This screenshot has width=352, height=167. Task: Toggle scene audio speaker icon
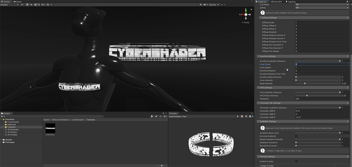click(31, 5)
